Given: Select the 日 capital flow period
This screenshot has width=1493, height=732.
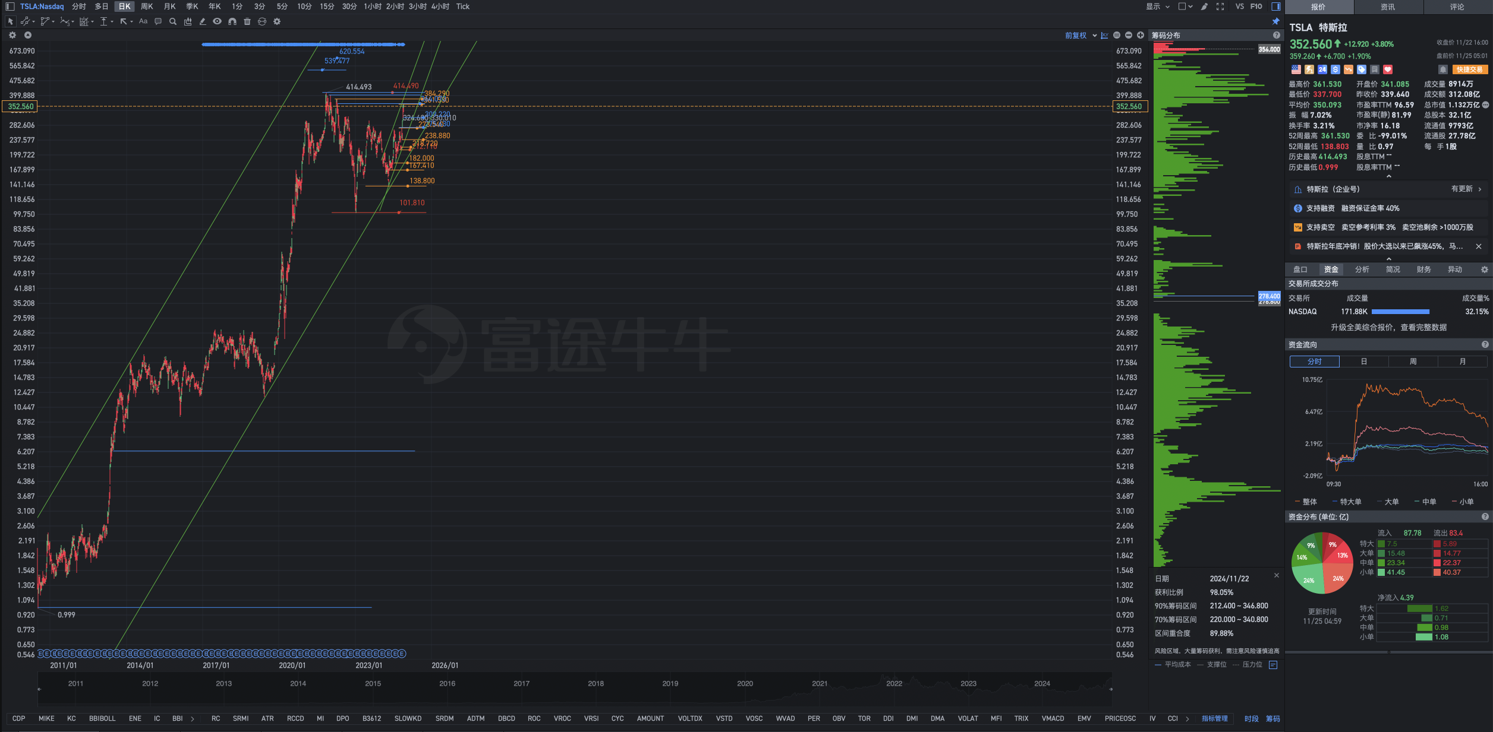Looking at the screenshot, I should coord(1364,362).
